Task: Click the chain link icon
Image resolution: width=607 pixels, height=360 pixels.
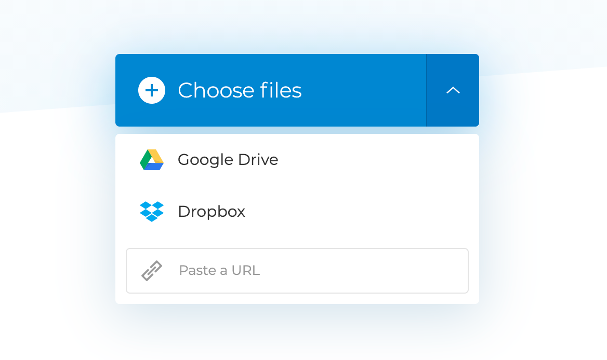Action: (x=152, y=271)
